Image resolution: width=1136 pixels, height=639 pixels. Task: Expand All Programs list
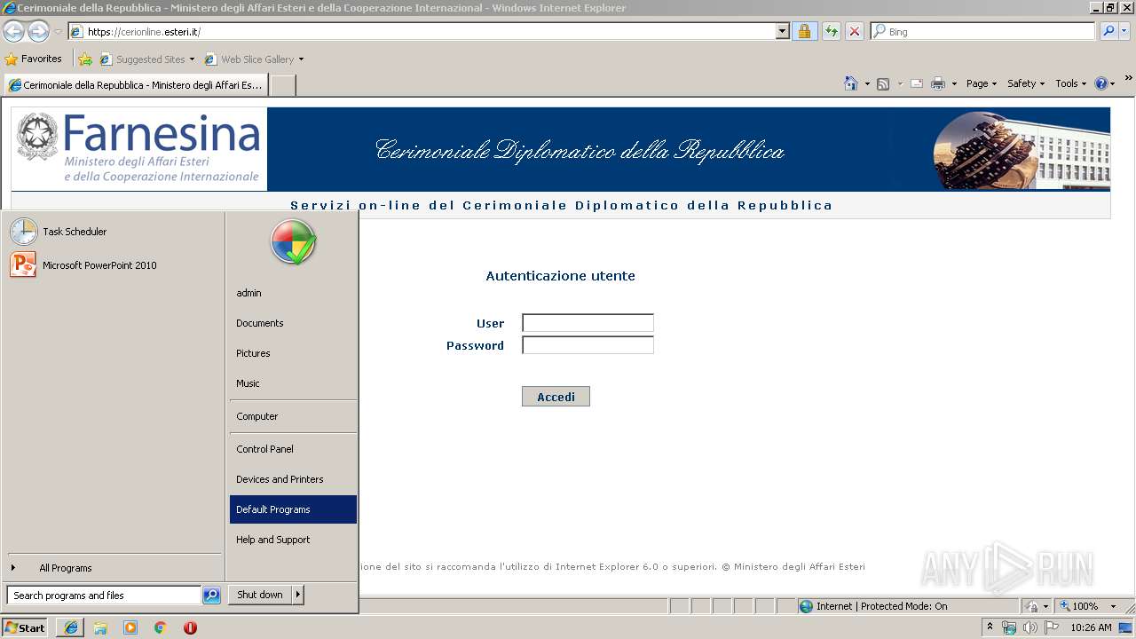click(x=112, y=568)
